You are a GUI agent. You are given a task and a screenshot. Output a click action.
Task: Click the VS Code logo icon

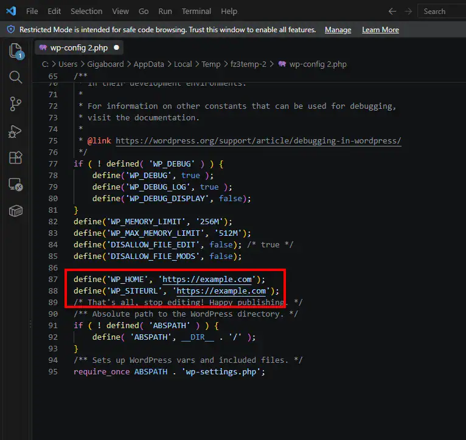[x=12, y=12]
